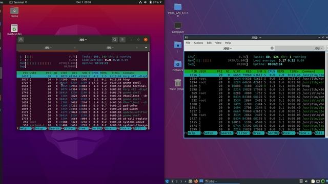Screen dimensions: 328x184
Task: Open the Edit menu in QTerminal
Action: tap(209, 43)
